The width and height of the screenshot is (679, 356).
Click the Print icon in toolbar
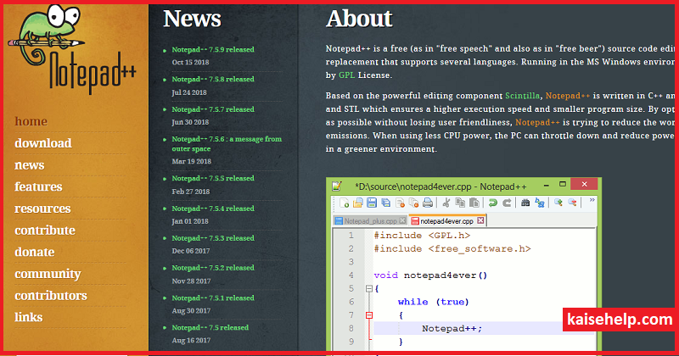(x=428, y=203)
